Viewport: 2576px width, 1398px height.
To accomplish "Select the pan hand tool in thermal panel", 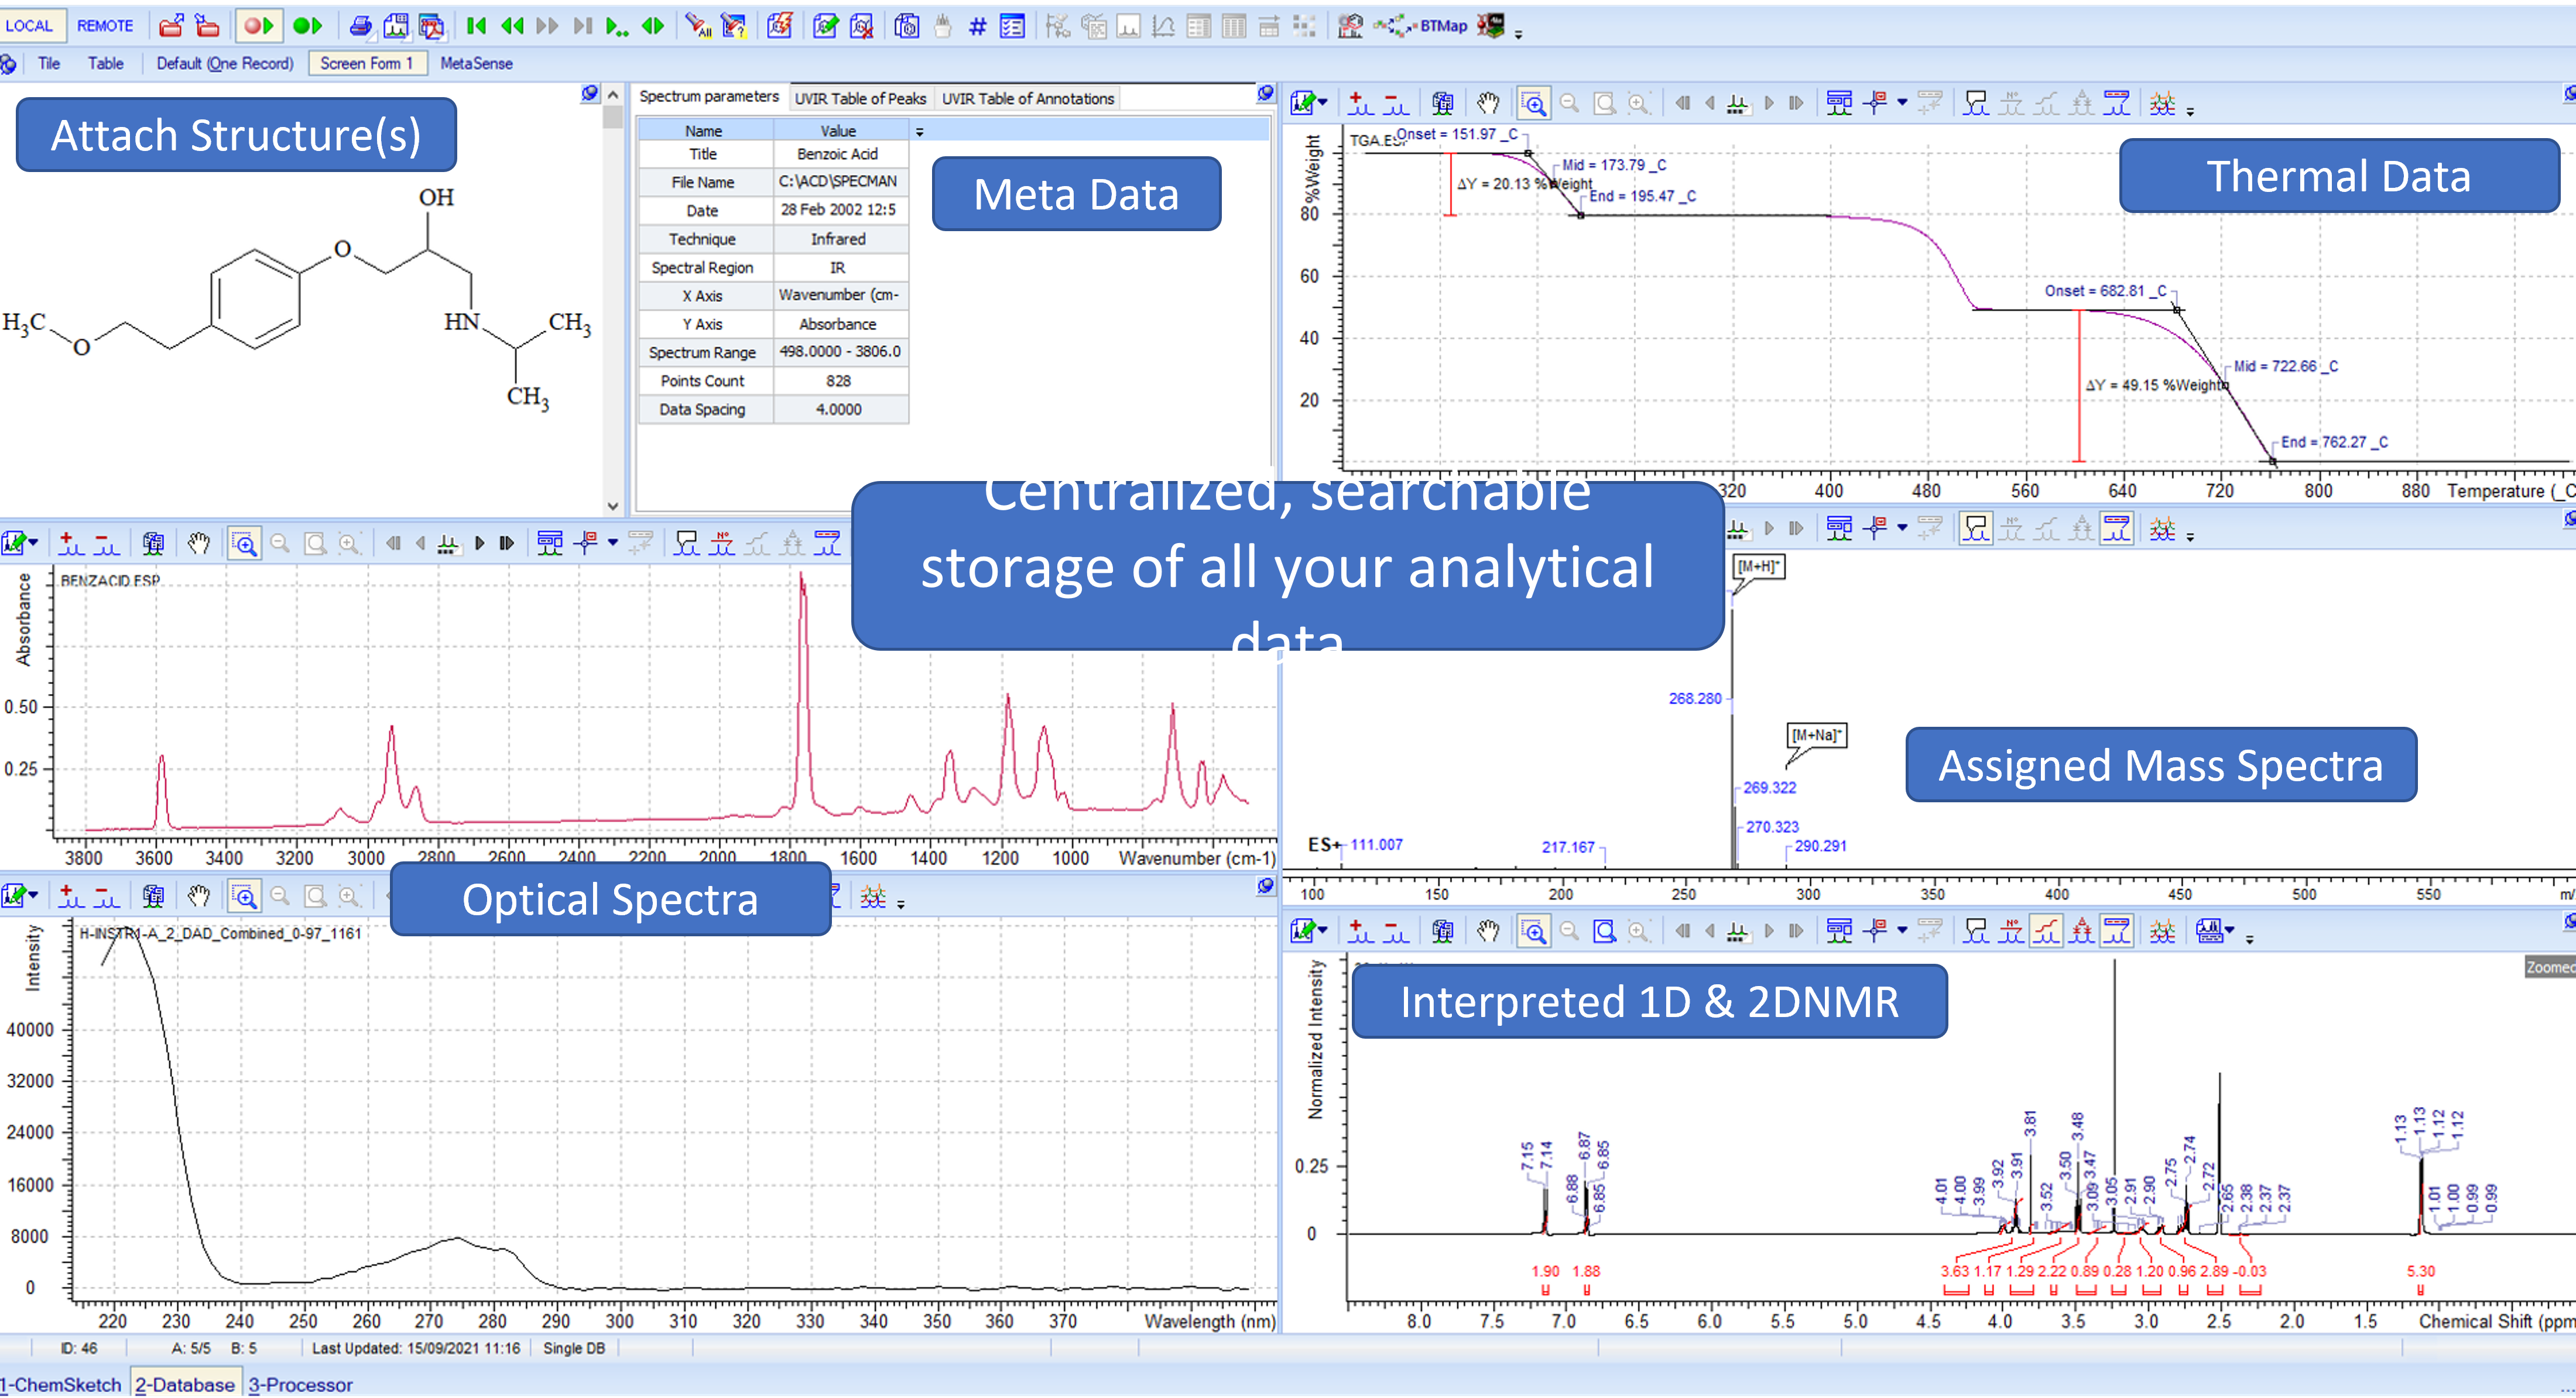I will pyautogui.click(x=1488, y=103).
